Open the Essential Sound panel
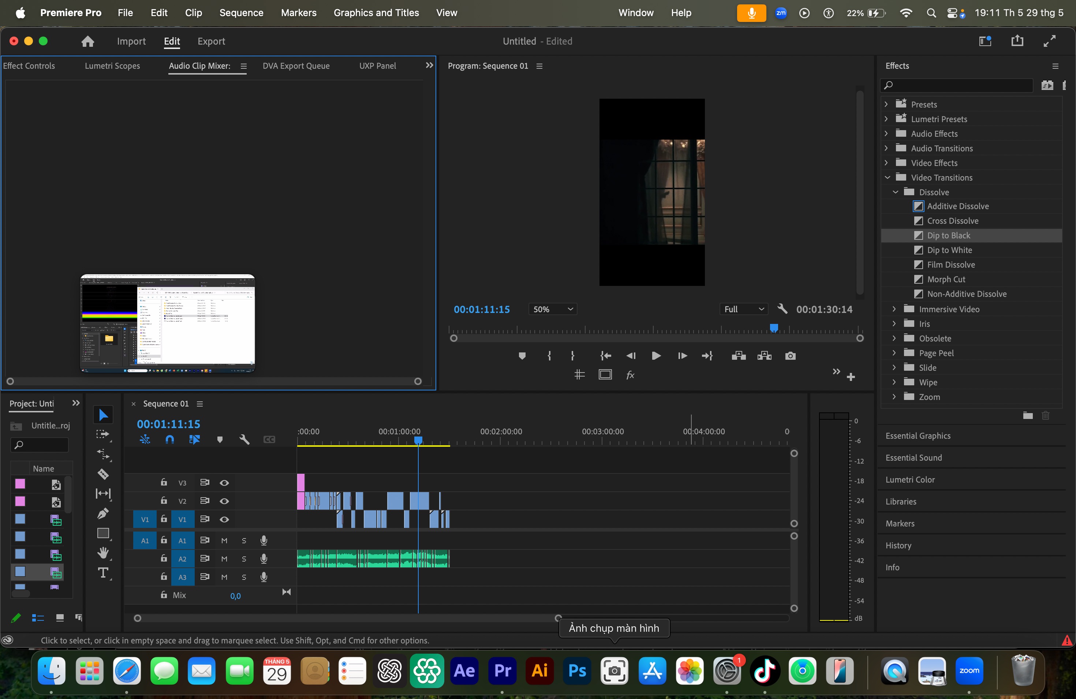This screenshot has width=1076, height=699. tap(914, 457)
